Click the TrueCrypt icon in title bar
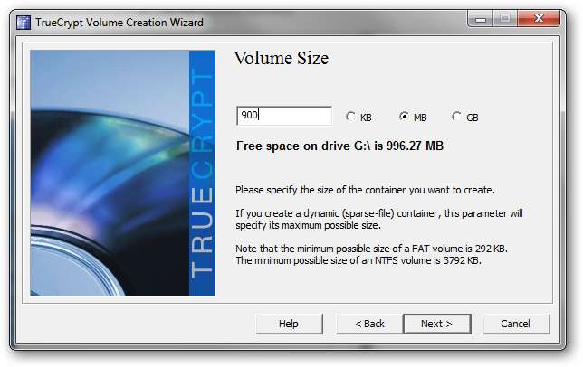The image size is (583, 367). coord(24,23)
